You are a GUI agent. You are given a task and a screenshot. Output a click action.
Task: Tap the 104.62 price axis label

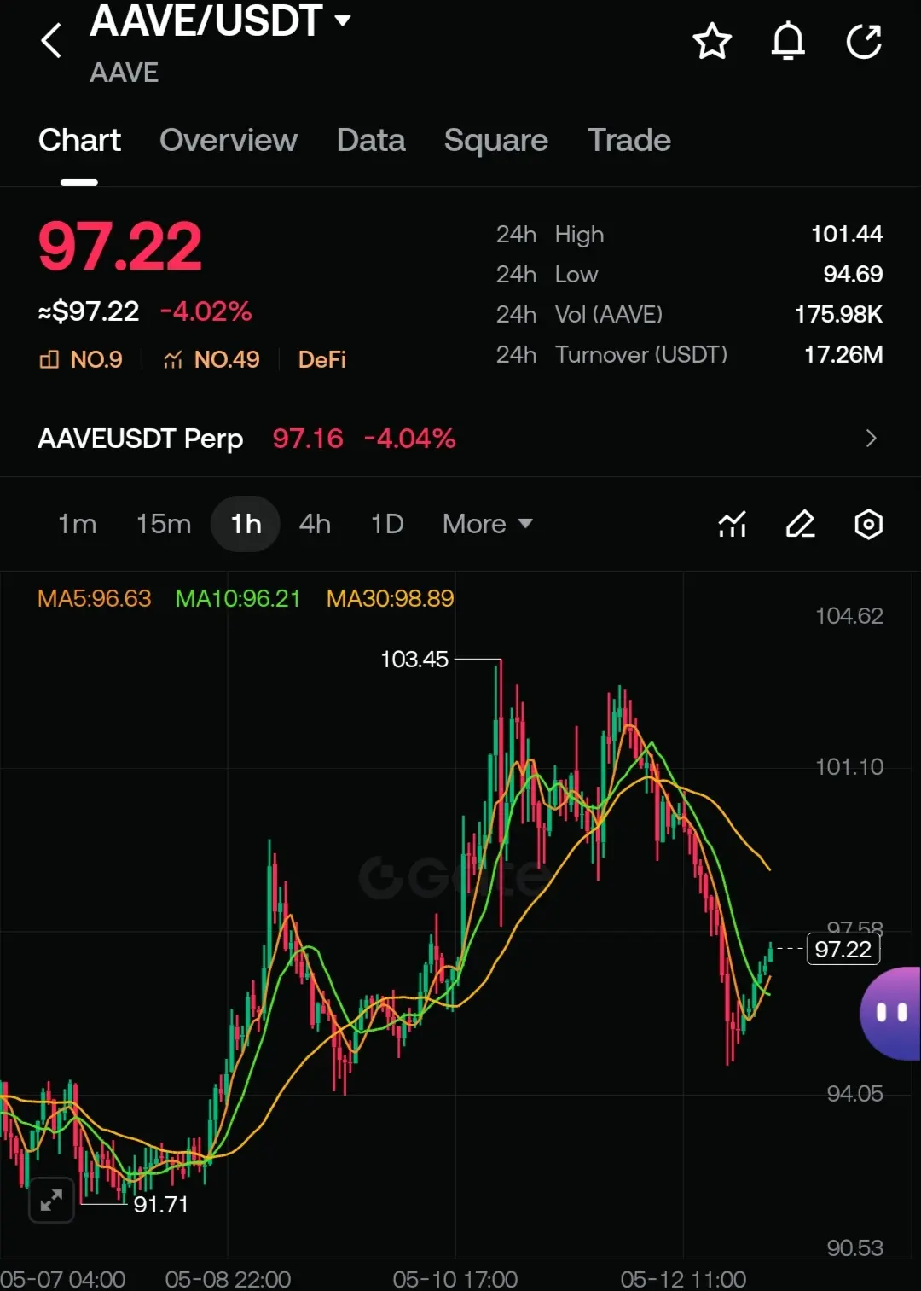click(849, 615)
